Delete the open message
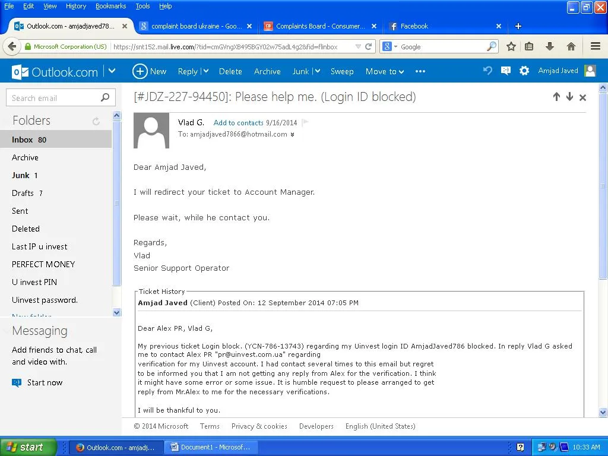608x456 pixels. (230, 72)
